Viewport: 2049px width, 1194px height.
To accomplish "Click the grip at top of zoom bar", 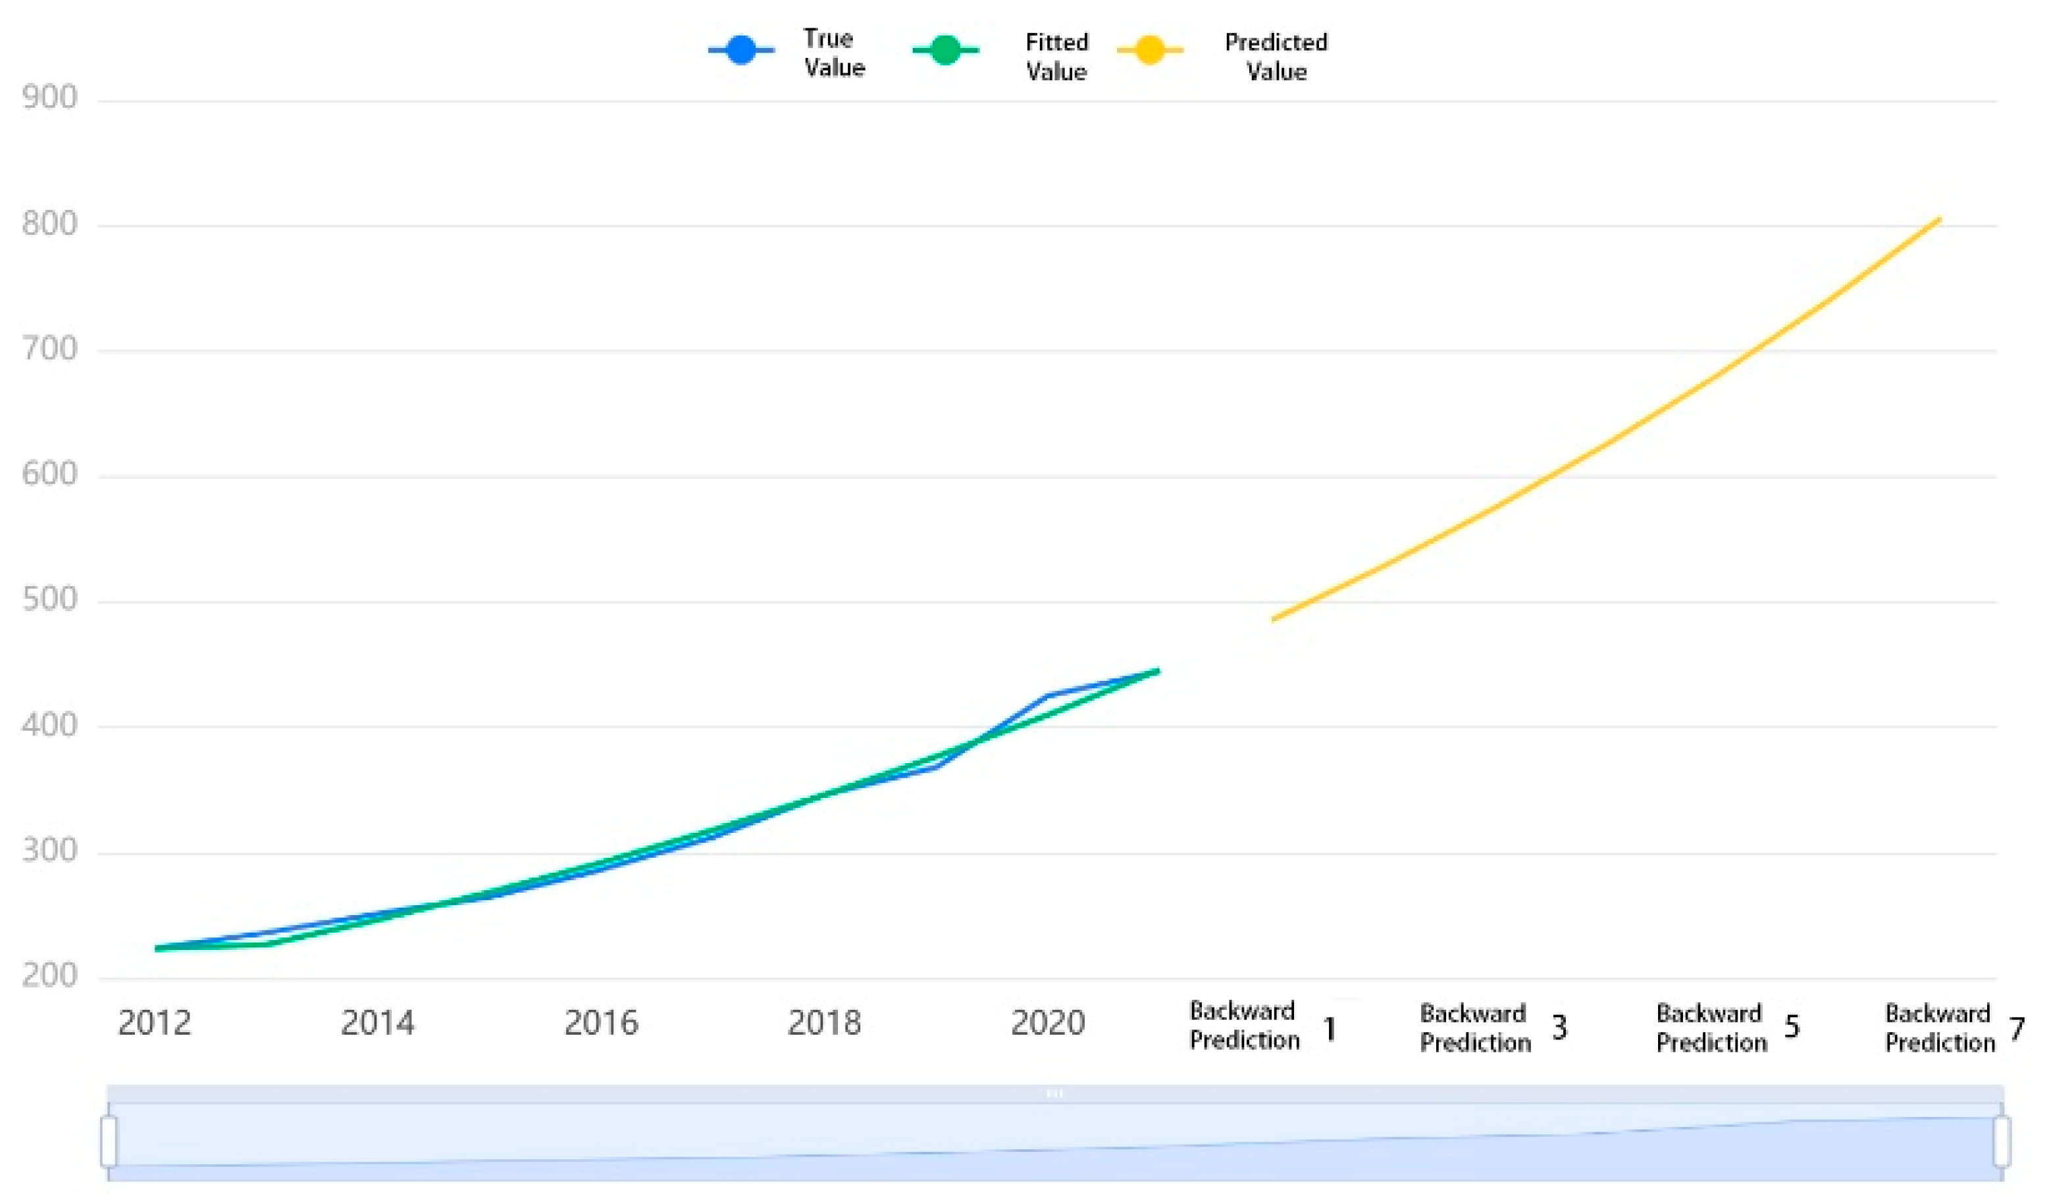I will 1054,1093.
